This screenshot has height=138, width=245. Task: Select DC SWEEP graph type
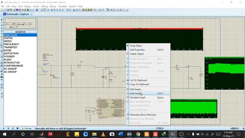[x=20, y=69]
